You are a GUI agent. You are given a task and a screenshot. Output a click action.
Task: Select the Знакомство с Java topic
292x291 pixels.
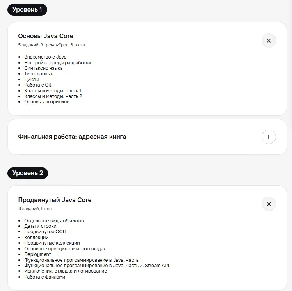(x=45, y=57)
